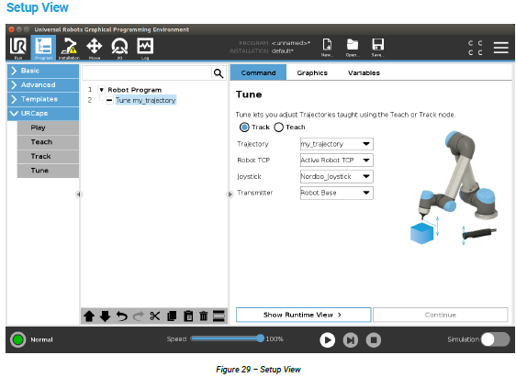Select the Teach radio button
Image resolution: width=516 pixels, height=377 pixels.
(279, 128)
